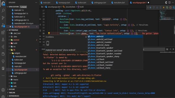Image resolution: width=175 pixels, height=98 pixels.
Task: Open the Explorer view in activity bar
Action: [x=3, y=4]
